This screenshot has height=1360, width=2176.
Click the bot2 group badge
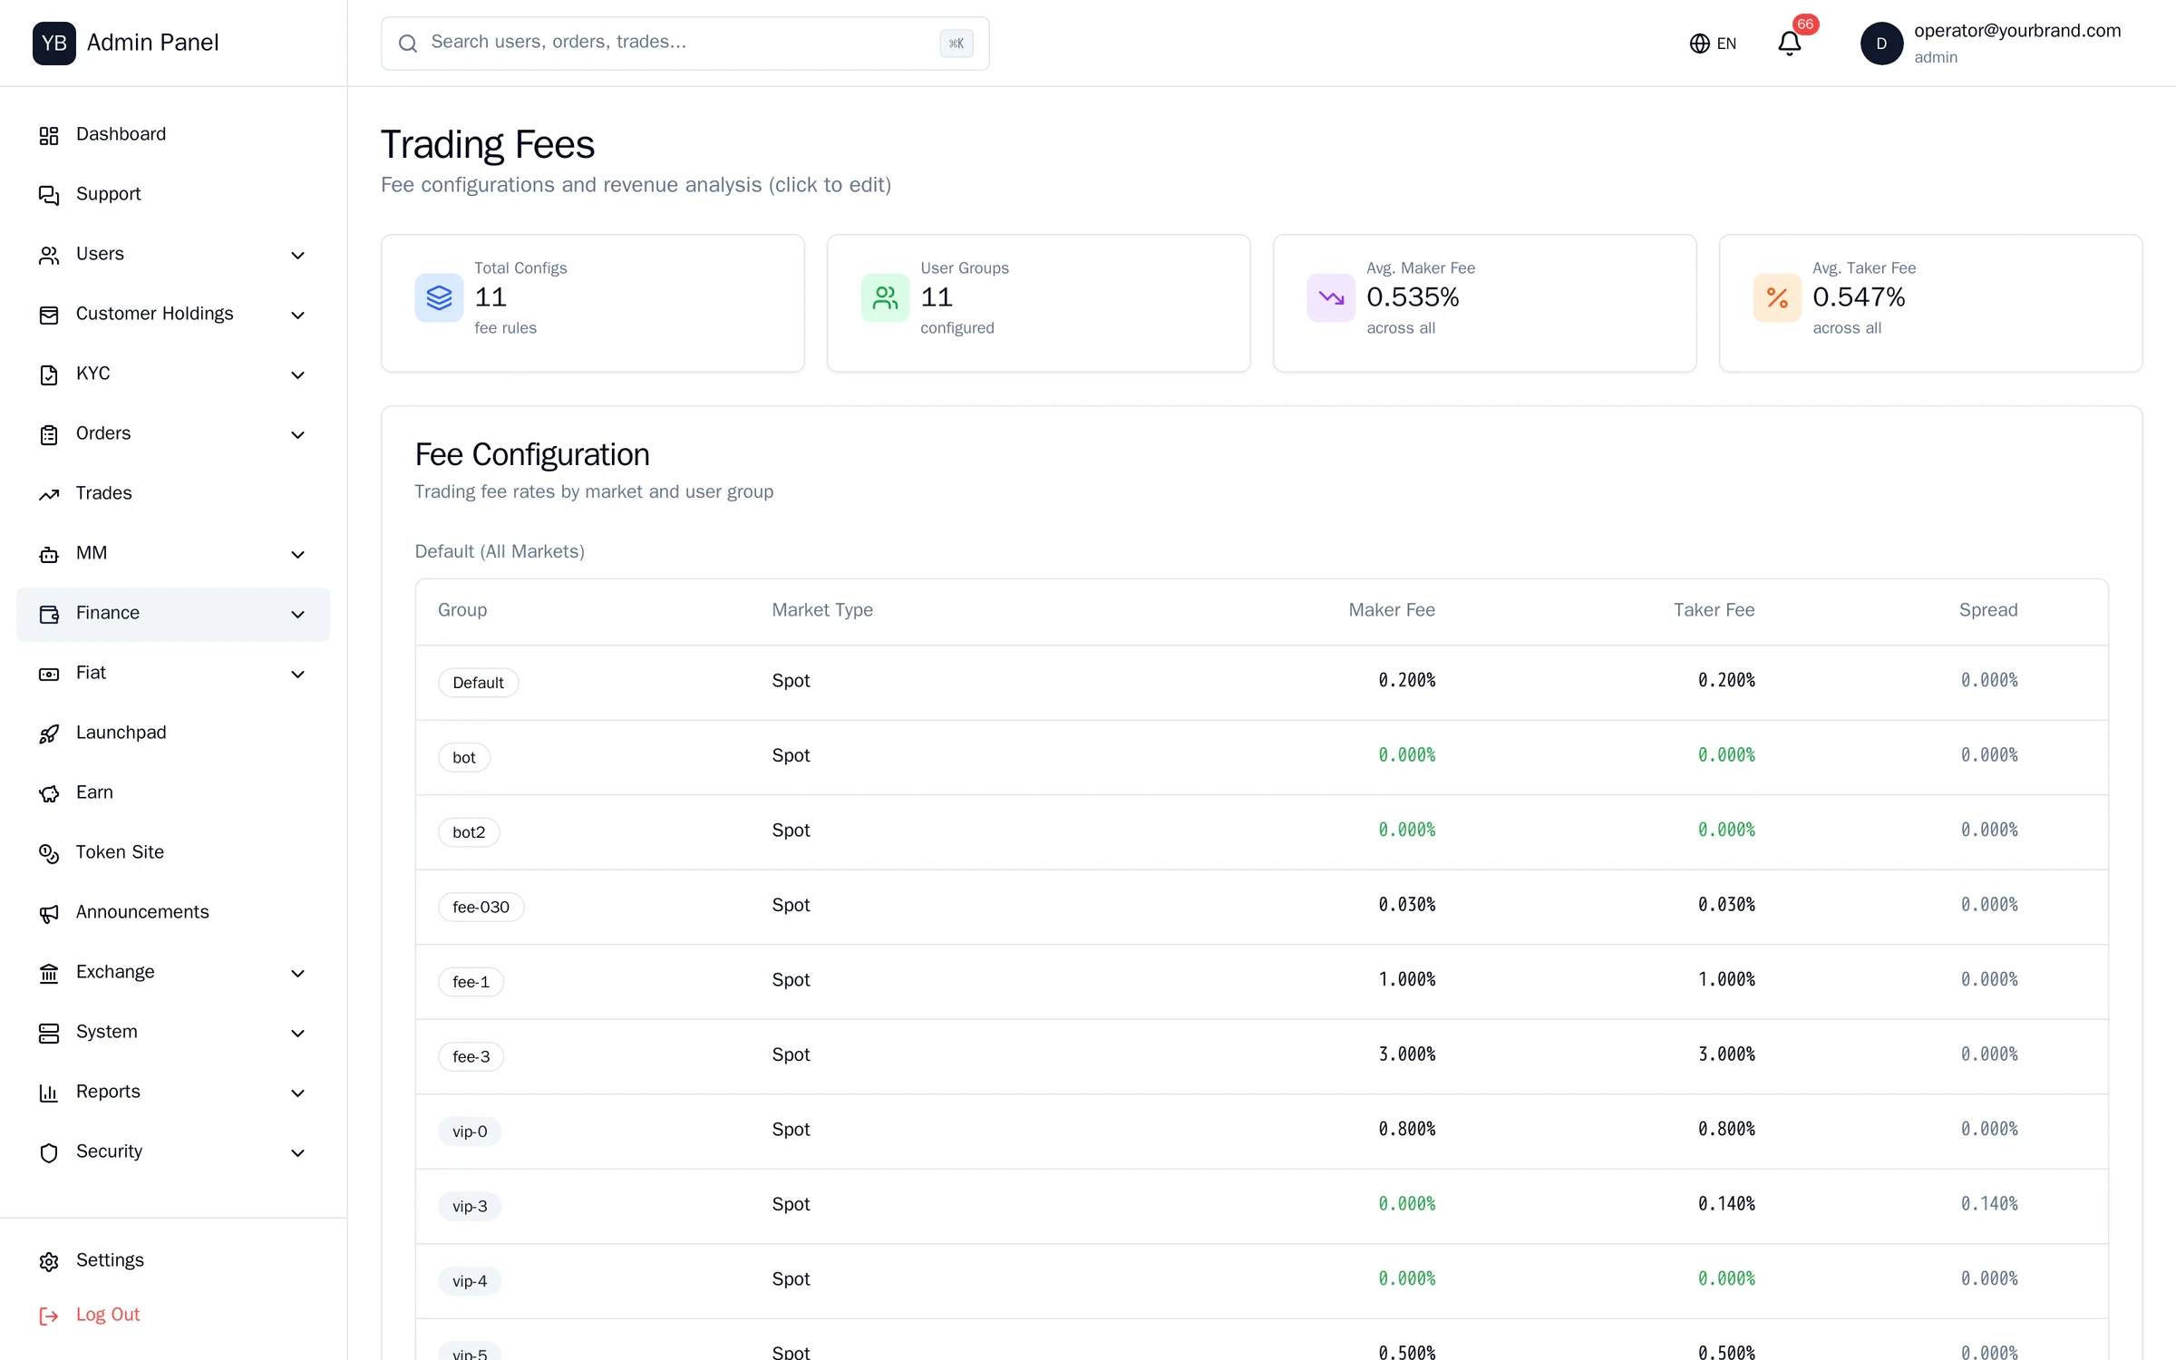(x=469, y=831)
